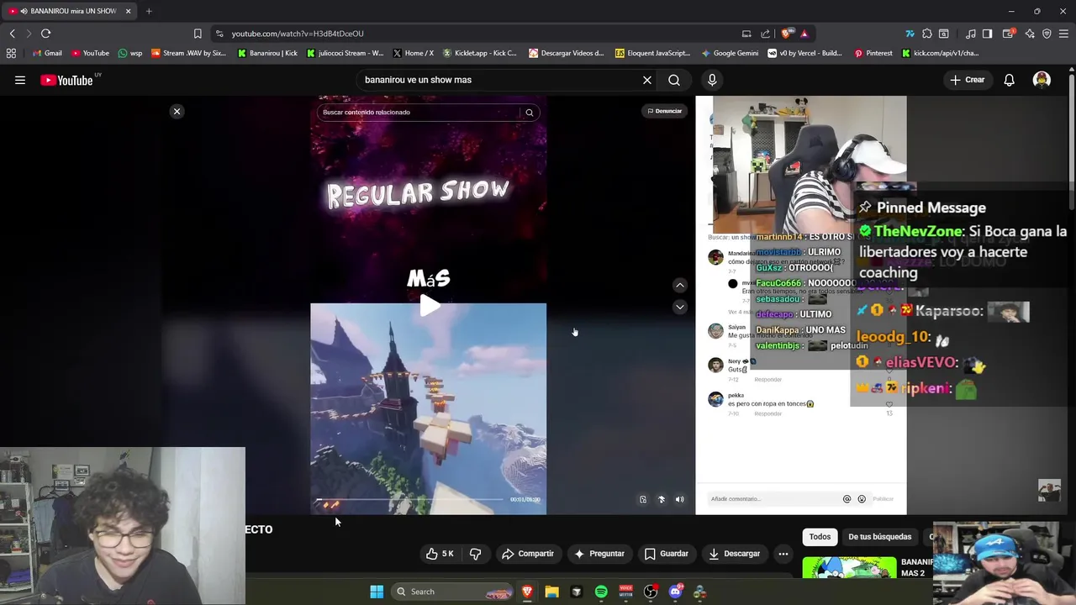The height and width of the screenshot is (605, 1076).
Task: Open the Brave Rewards triangle icon
Action: point(804,34)
